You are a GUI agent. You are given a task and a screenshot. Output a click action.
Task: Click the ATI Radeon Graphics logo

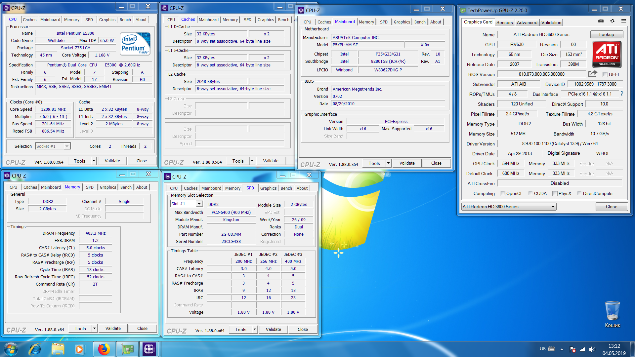[607, 54]
